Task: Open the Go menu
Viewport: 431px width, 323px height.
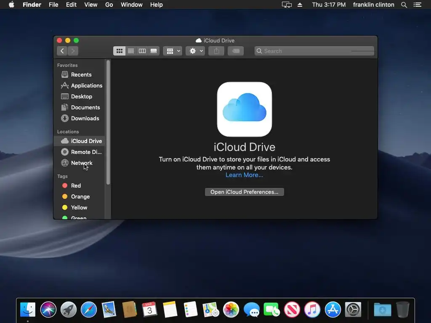Action: [x=109, y=5]
